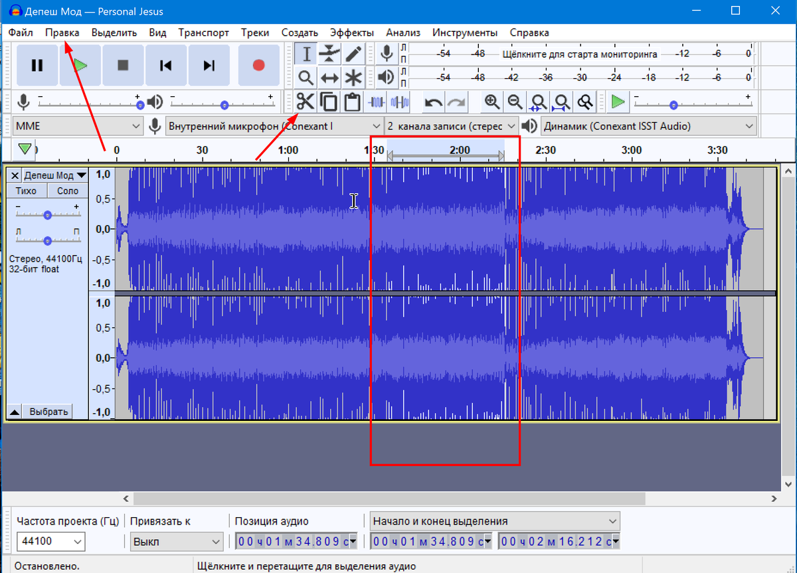Close the Депеш Мод track
The width and height of the screenshot is (797, 573).
pyautogui.click(x=15, y=175)
